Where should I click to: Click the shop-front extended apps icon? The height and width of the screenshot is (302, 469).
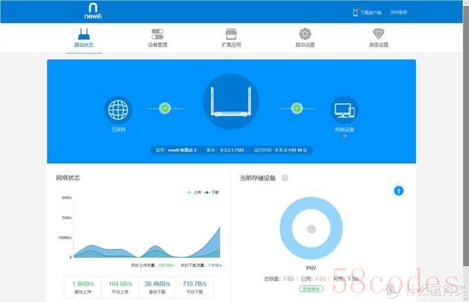click(231, 34)
